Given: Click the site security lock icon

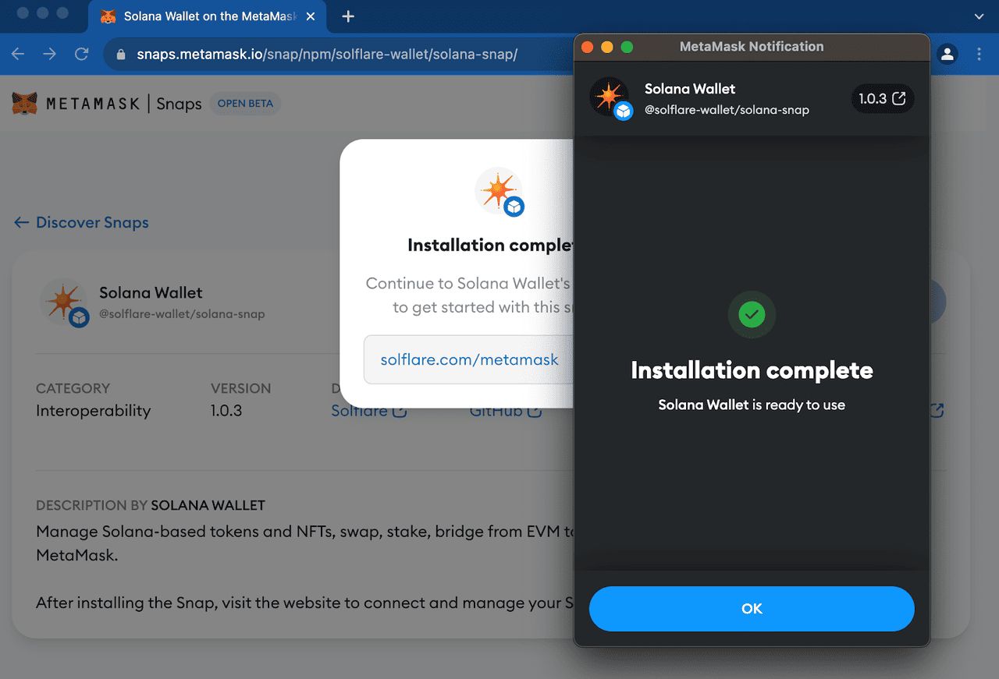Looking at the screenshot, I should click(120, 54).
